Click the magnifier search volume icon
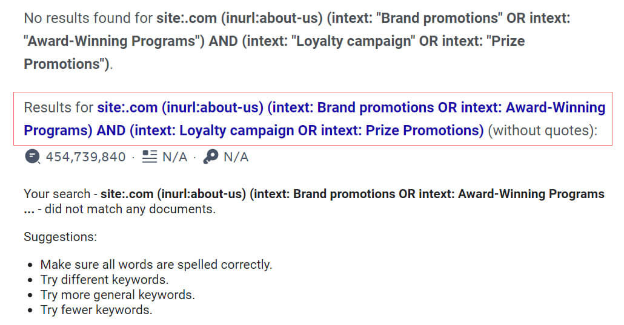 [x=32, y=157]
